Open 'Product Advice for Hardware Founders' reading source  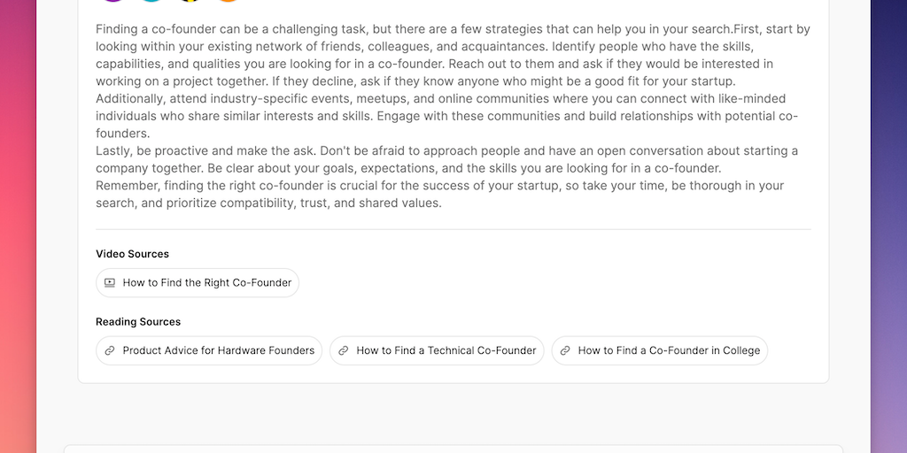(x=218, y=350)
